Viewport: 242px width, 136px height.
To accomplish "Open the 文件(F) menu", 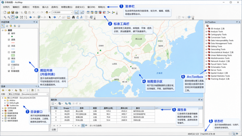I will [6, 7].
